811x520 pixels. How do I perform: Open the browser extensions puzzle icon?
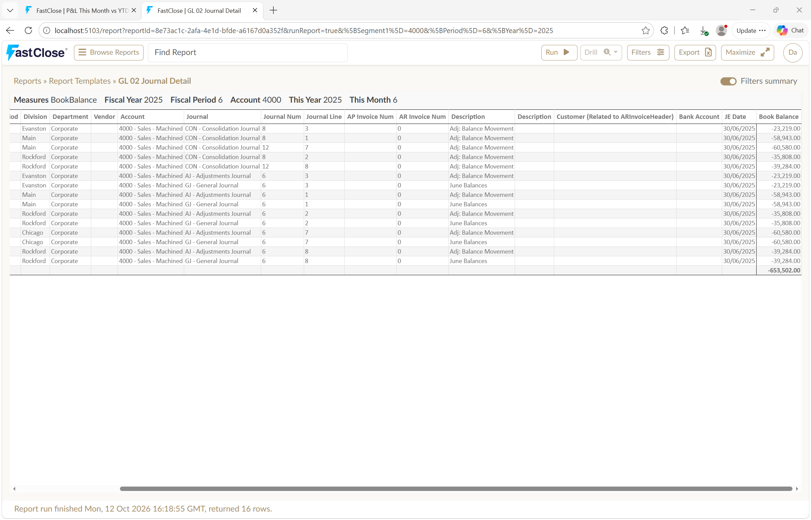[664, 30]
